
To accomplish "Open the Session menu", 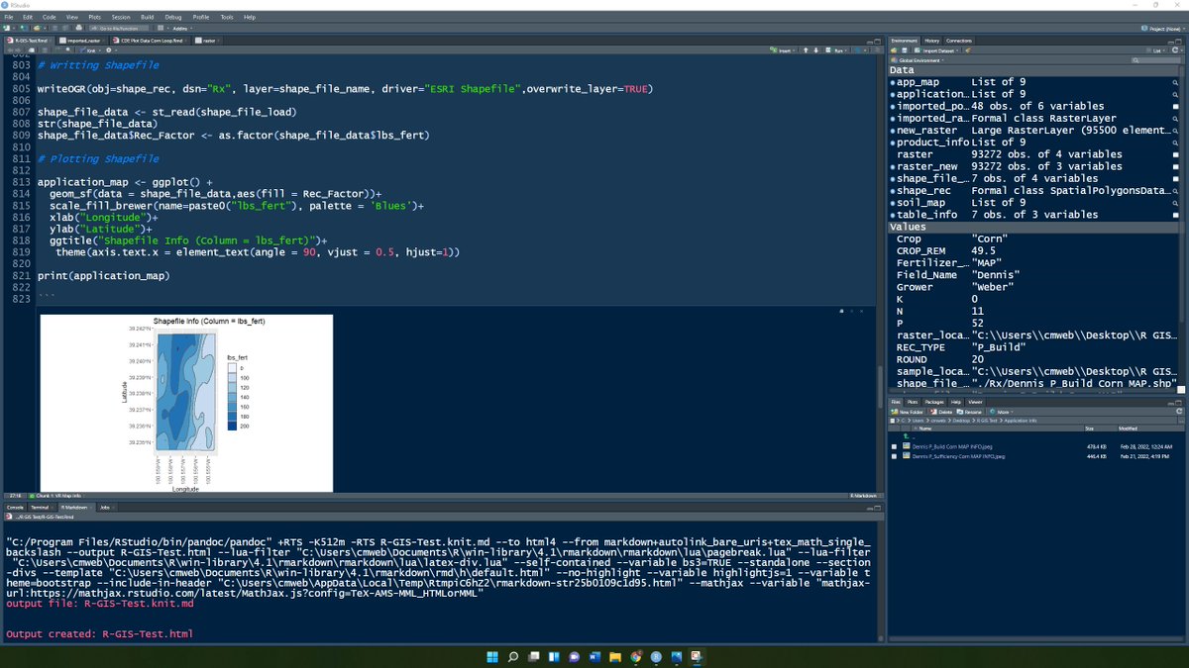I will pyautogui.click(x=121, y=17).
